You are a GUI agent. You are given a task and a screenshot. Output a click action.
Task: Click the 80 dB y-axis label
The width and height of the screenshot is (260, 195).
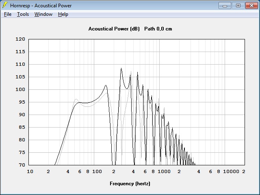(22, 140)
